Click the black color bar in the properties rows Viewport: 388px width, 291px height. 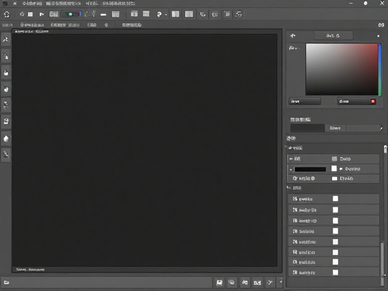[x=310, y=169]
